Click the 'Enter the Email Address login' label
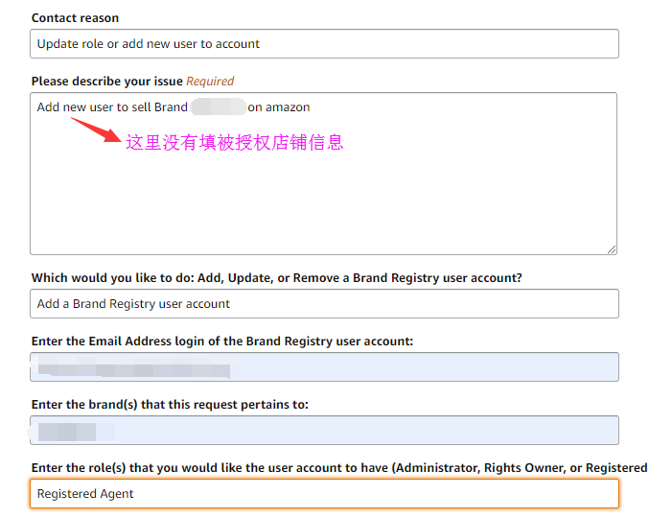Viewport: 649px width, 518px height. pos(221,341)
